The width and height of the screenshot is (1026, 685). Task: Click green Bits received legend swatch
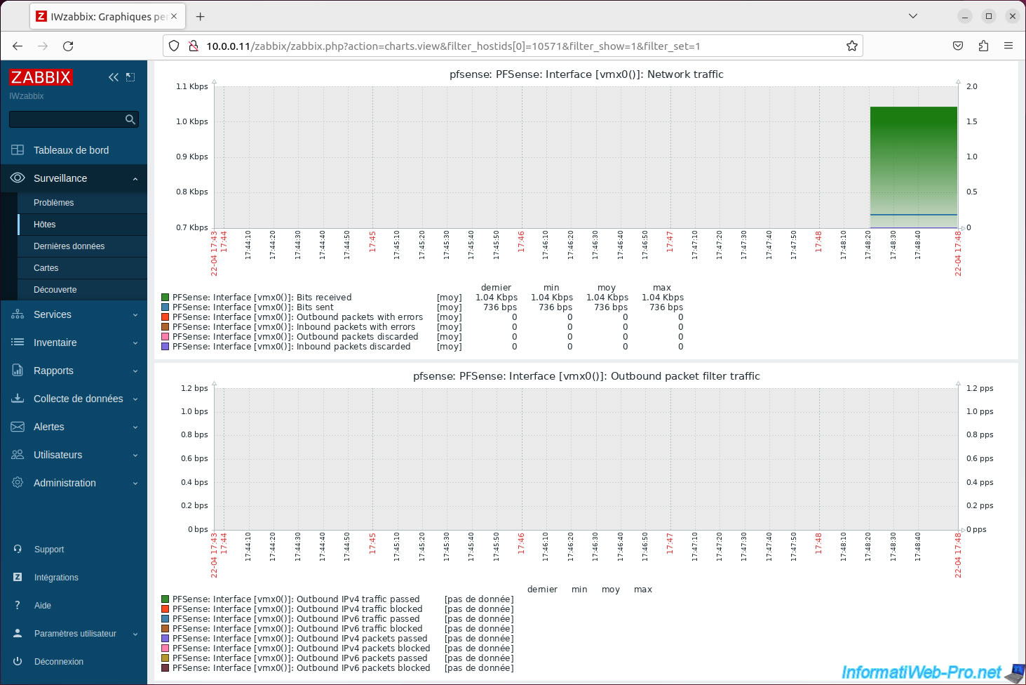point(166,298)
